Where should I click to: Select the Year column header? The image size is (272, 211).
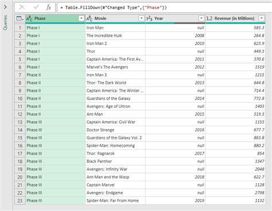(x=176, y=18)
